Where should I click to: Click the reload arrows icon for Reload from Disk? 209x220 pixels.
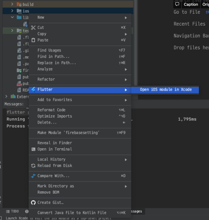33,166
